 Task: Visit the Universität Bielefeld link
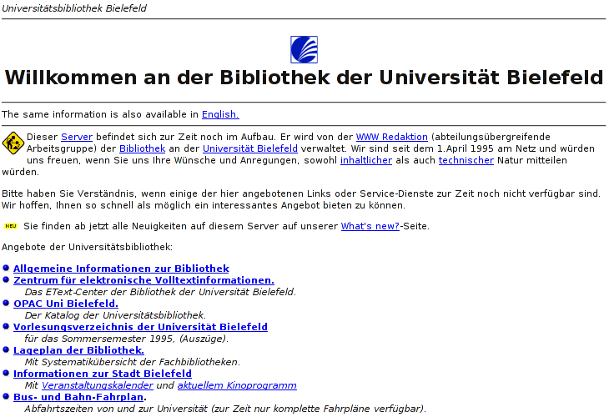(x=249, y=148)
